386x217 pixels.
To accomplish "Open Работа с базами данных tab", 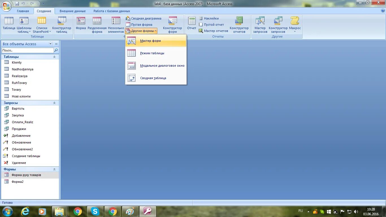I will click(x=112, y=11).
